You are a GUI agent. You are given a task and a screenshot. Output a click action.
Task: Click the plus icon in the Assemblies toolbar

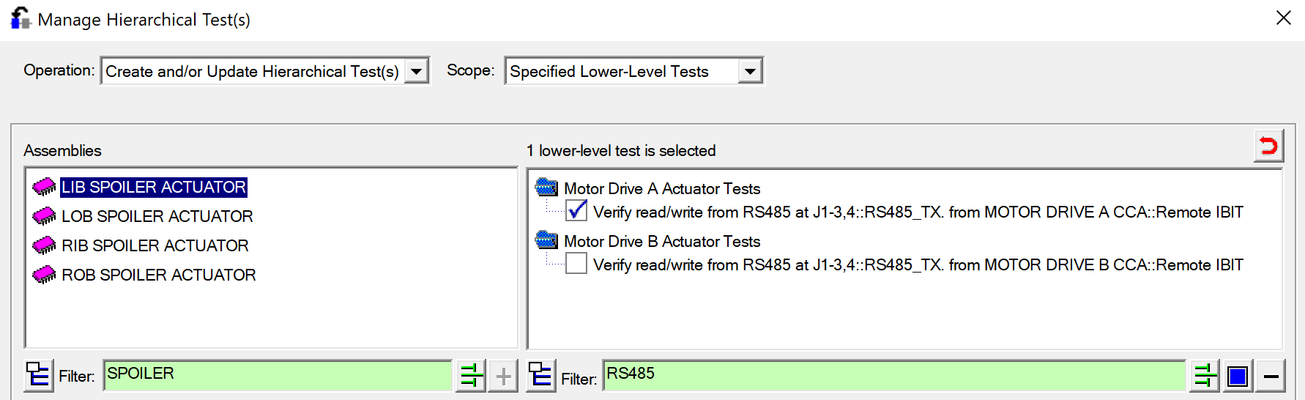click(503, 376)
